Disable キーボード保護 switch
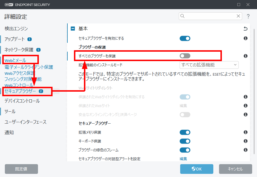This screenshot has width=257, height=177. pyautogui.click(x=185, y=141)
